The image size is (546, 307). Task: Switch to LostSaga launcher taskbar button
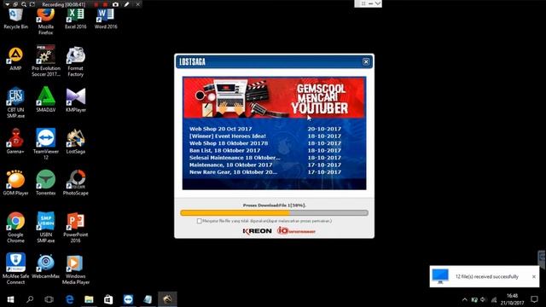click(167, 299)
